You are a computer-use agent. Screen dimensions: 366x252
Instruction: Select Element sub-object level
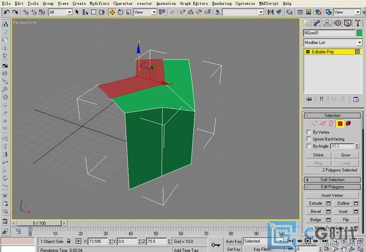pyautogui.click(x=348, y=123)
